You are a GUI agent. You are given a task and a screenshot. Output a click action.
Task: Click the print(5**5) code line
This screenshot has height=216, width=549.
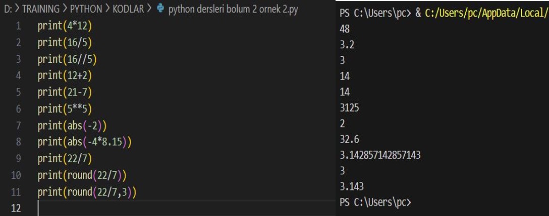63,109
